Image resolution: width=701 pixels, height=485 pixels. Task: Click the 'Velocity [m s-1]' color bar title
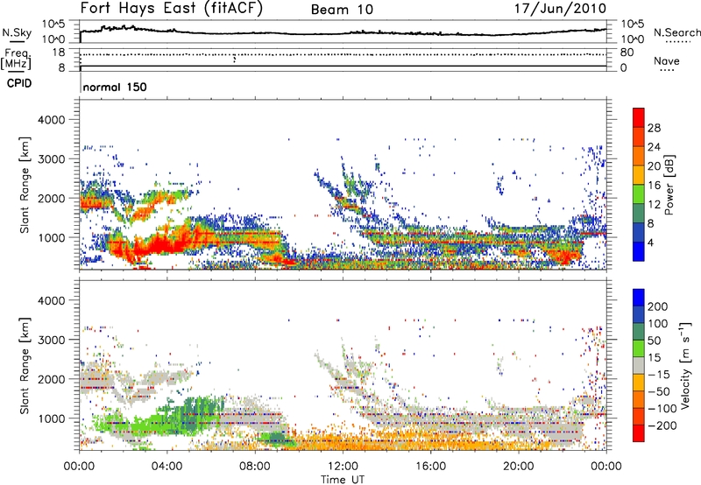pos(686,365)
